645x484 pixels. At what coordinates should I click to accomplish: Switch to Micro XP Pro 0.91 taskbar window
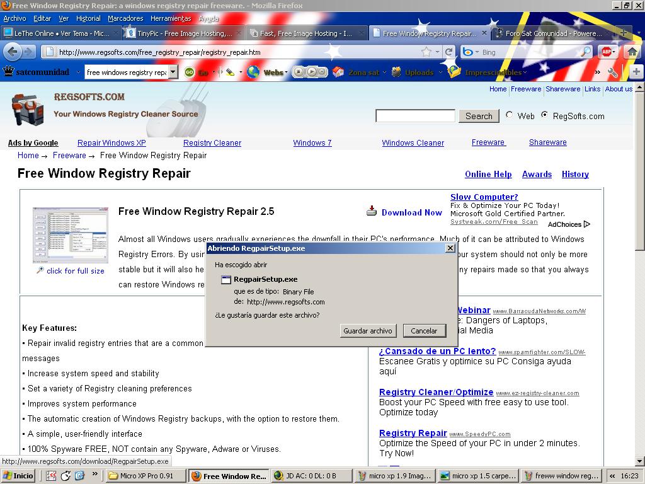(x=146, y=476)
